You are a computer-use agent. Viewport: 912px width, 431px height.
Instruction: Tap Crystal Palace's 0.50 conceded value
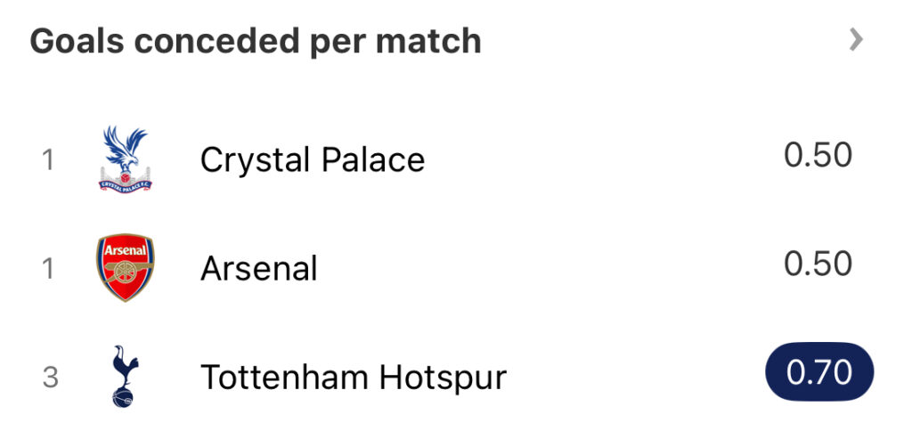point(818,155)
